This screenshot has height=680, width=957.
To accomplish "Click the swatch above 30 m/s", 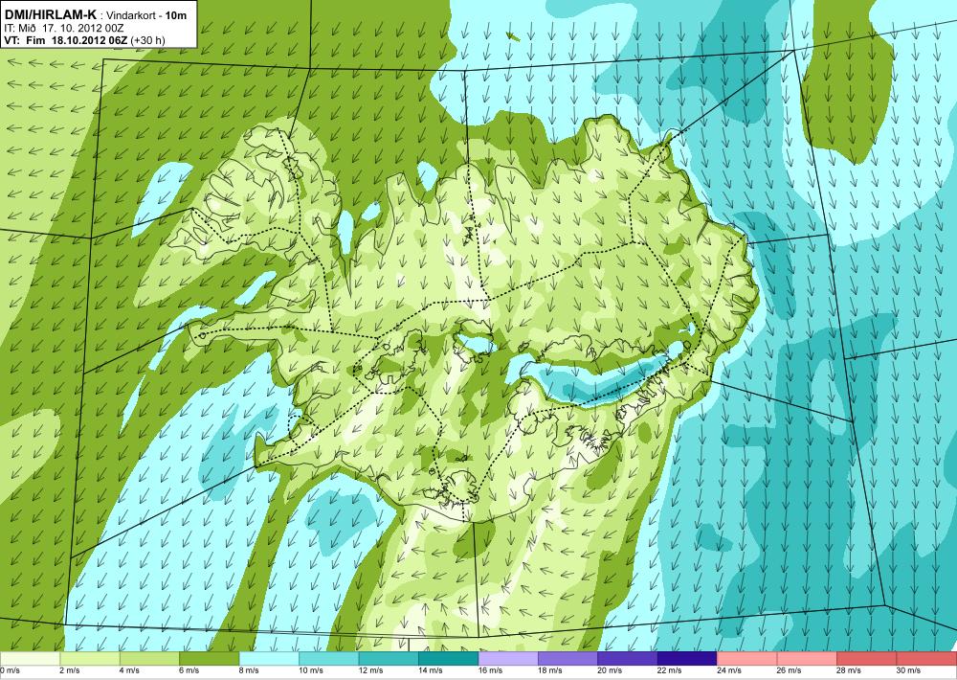I will tap(927, 659).
